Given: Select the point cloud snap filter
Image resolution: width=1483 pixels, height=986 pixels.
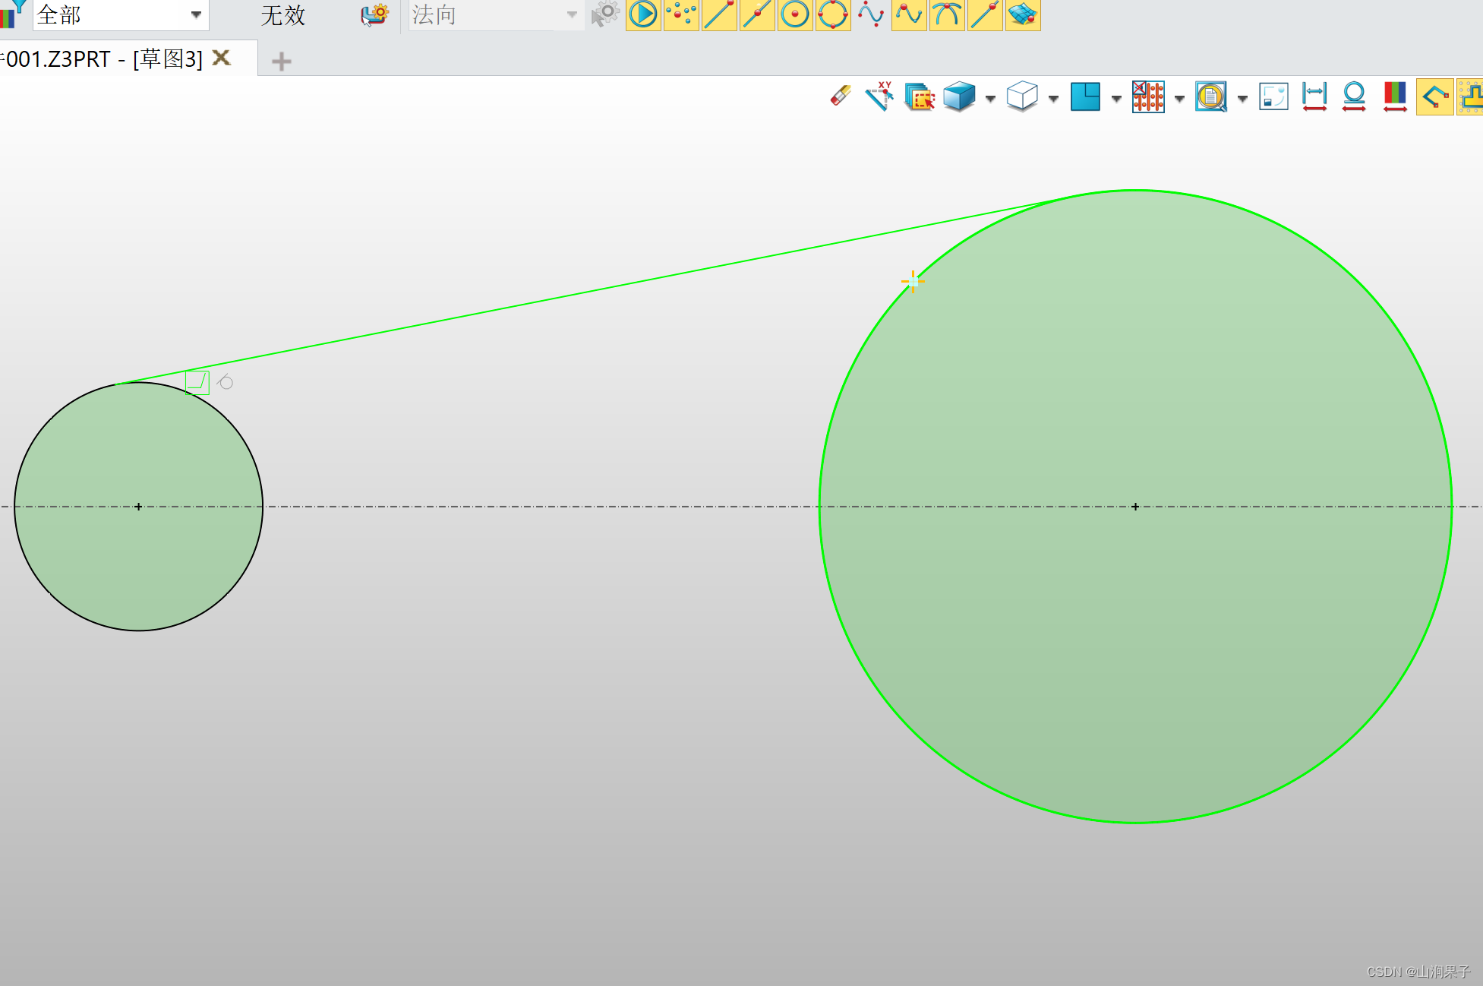Looking at the screenshot, I should pos(681,14).
